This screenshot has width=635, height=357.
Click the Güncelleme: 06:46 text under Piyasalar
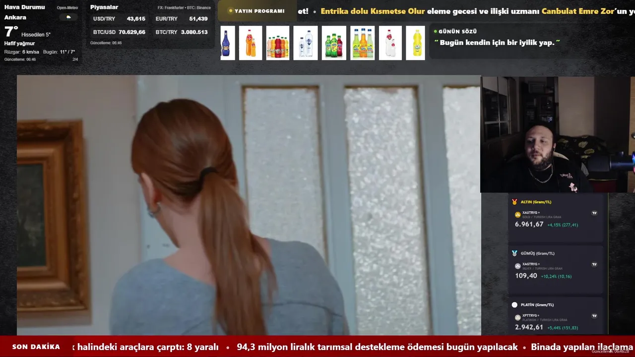click(106, 43)
